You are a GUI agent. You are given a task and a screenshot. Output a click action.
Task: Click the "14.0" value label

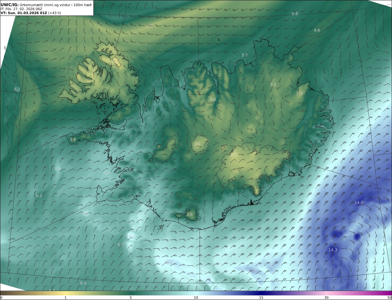click(359, 202)
